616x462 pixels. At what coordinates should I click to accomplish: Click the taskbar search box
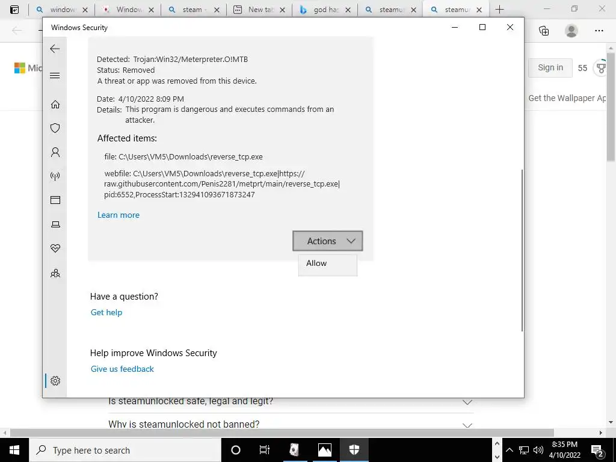pyautogui.click(x=125, y=450)
